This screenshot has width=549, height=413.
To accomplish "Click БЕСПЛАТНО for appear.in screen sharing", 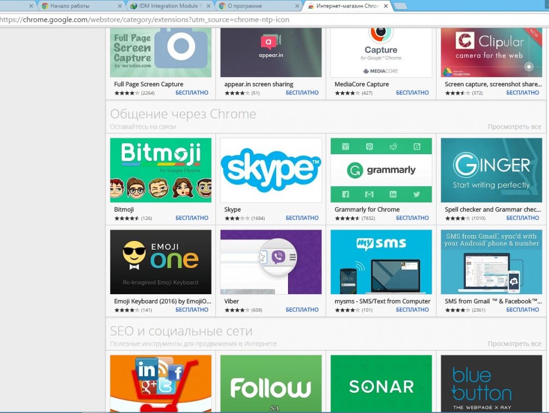I will pos(302,93).
